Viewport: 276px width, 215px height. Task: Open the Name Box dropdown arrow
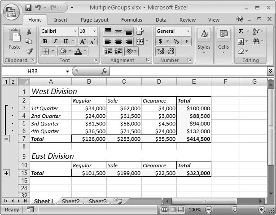coord(67,72)
